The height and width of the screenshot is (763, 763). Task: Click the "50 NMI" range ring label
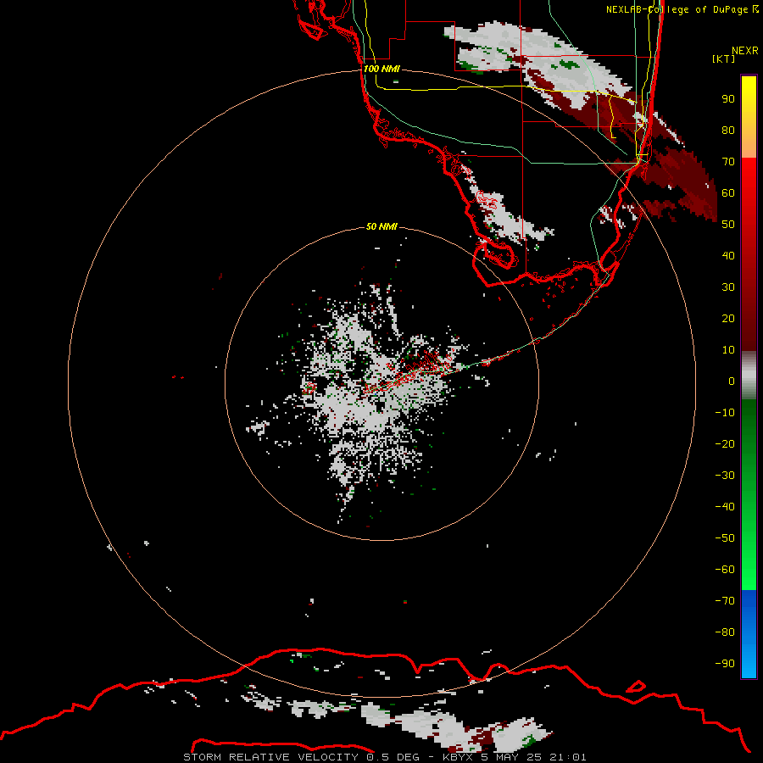click(381, 226)
